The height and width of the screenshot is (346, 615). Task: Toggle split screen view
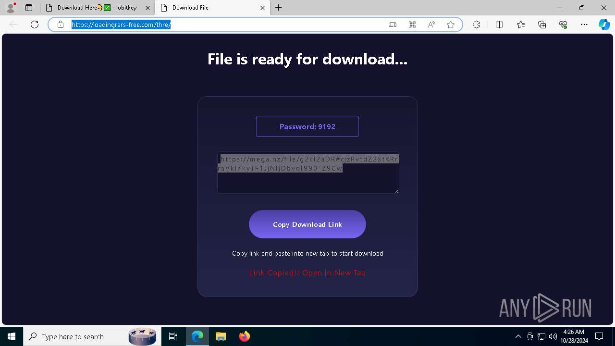pyautogui.click(x=499, y=25)
